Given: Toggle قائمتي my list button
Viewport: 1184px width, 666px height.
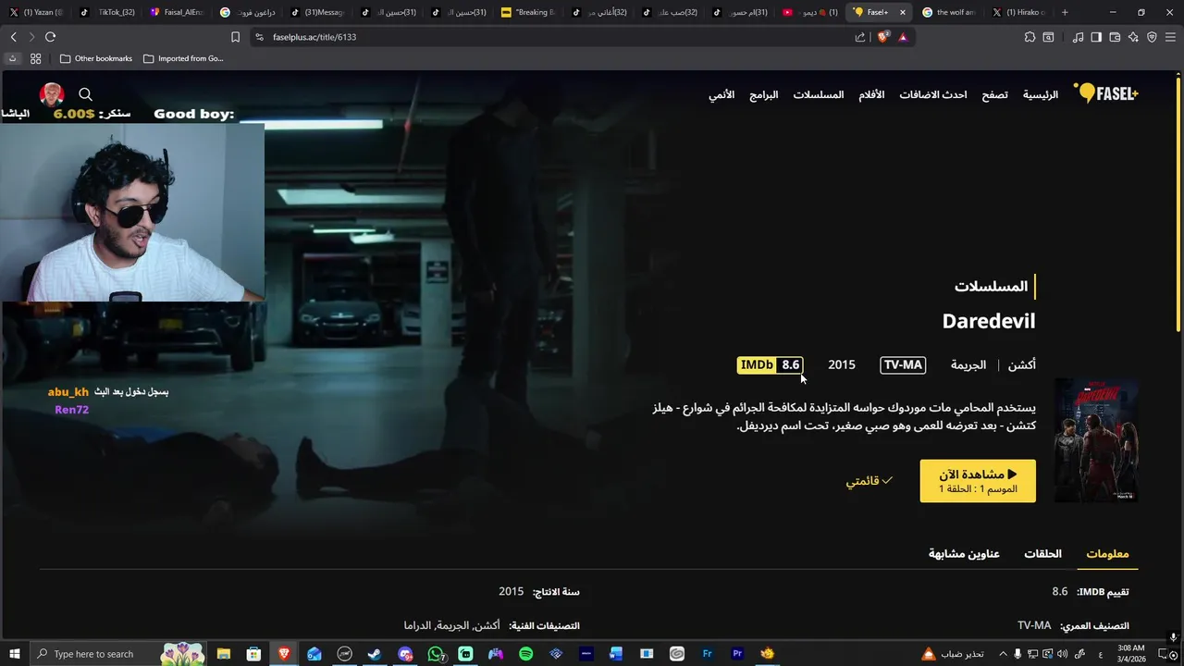Looking at the screenshot, I should (x=869, y=481).
